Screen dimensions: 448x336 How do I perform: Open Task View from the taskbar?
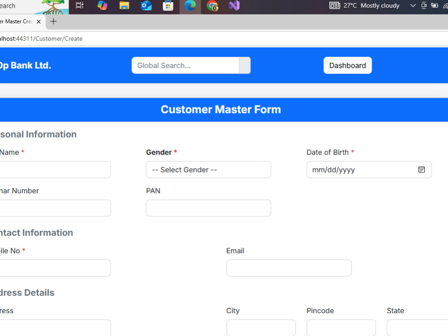(80, 5)
